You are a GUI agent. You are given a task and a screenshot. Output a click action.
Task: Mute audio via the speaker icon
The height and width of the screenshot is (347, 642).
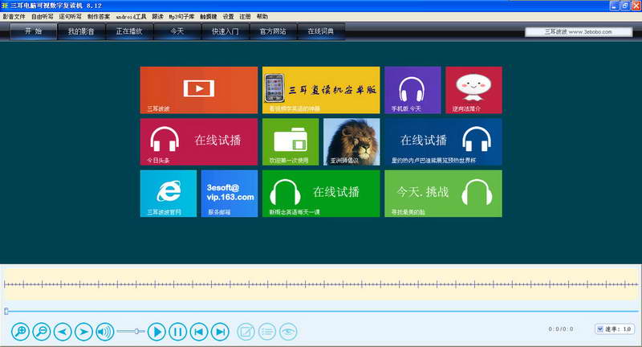tap(105, 332)
